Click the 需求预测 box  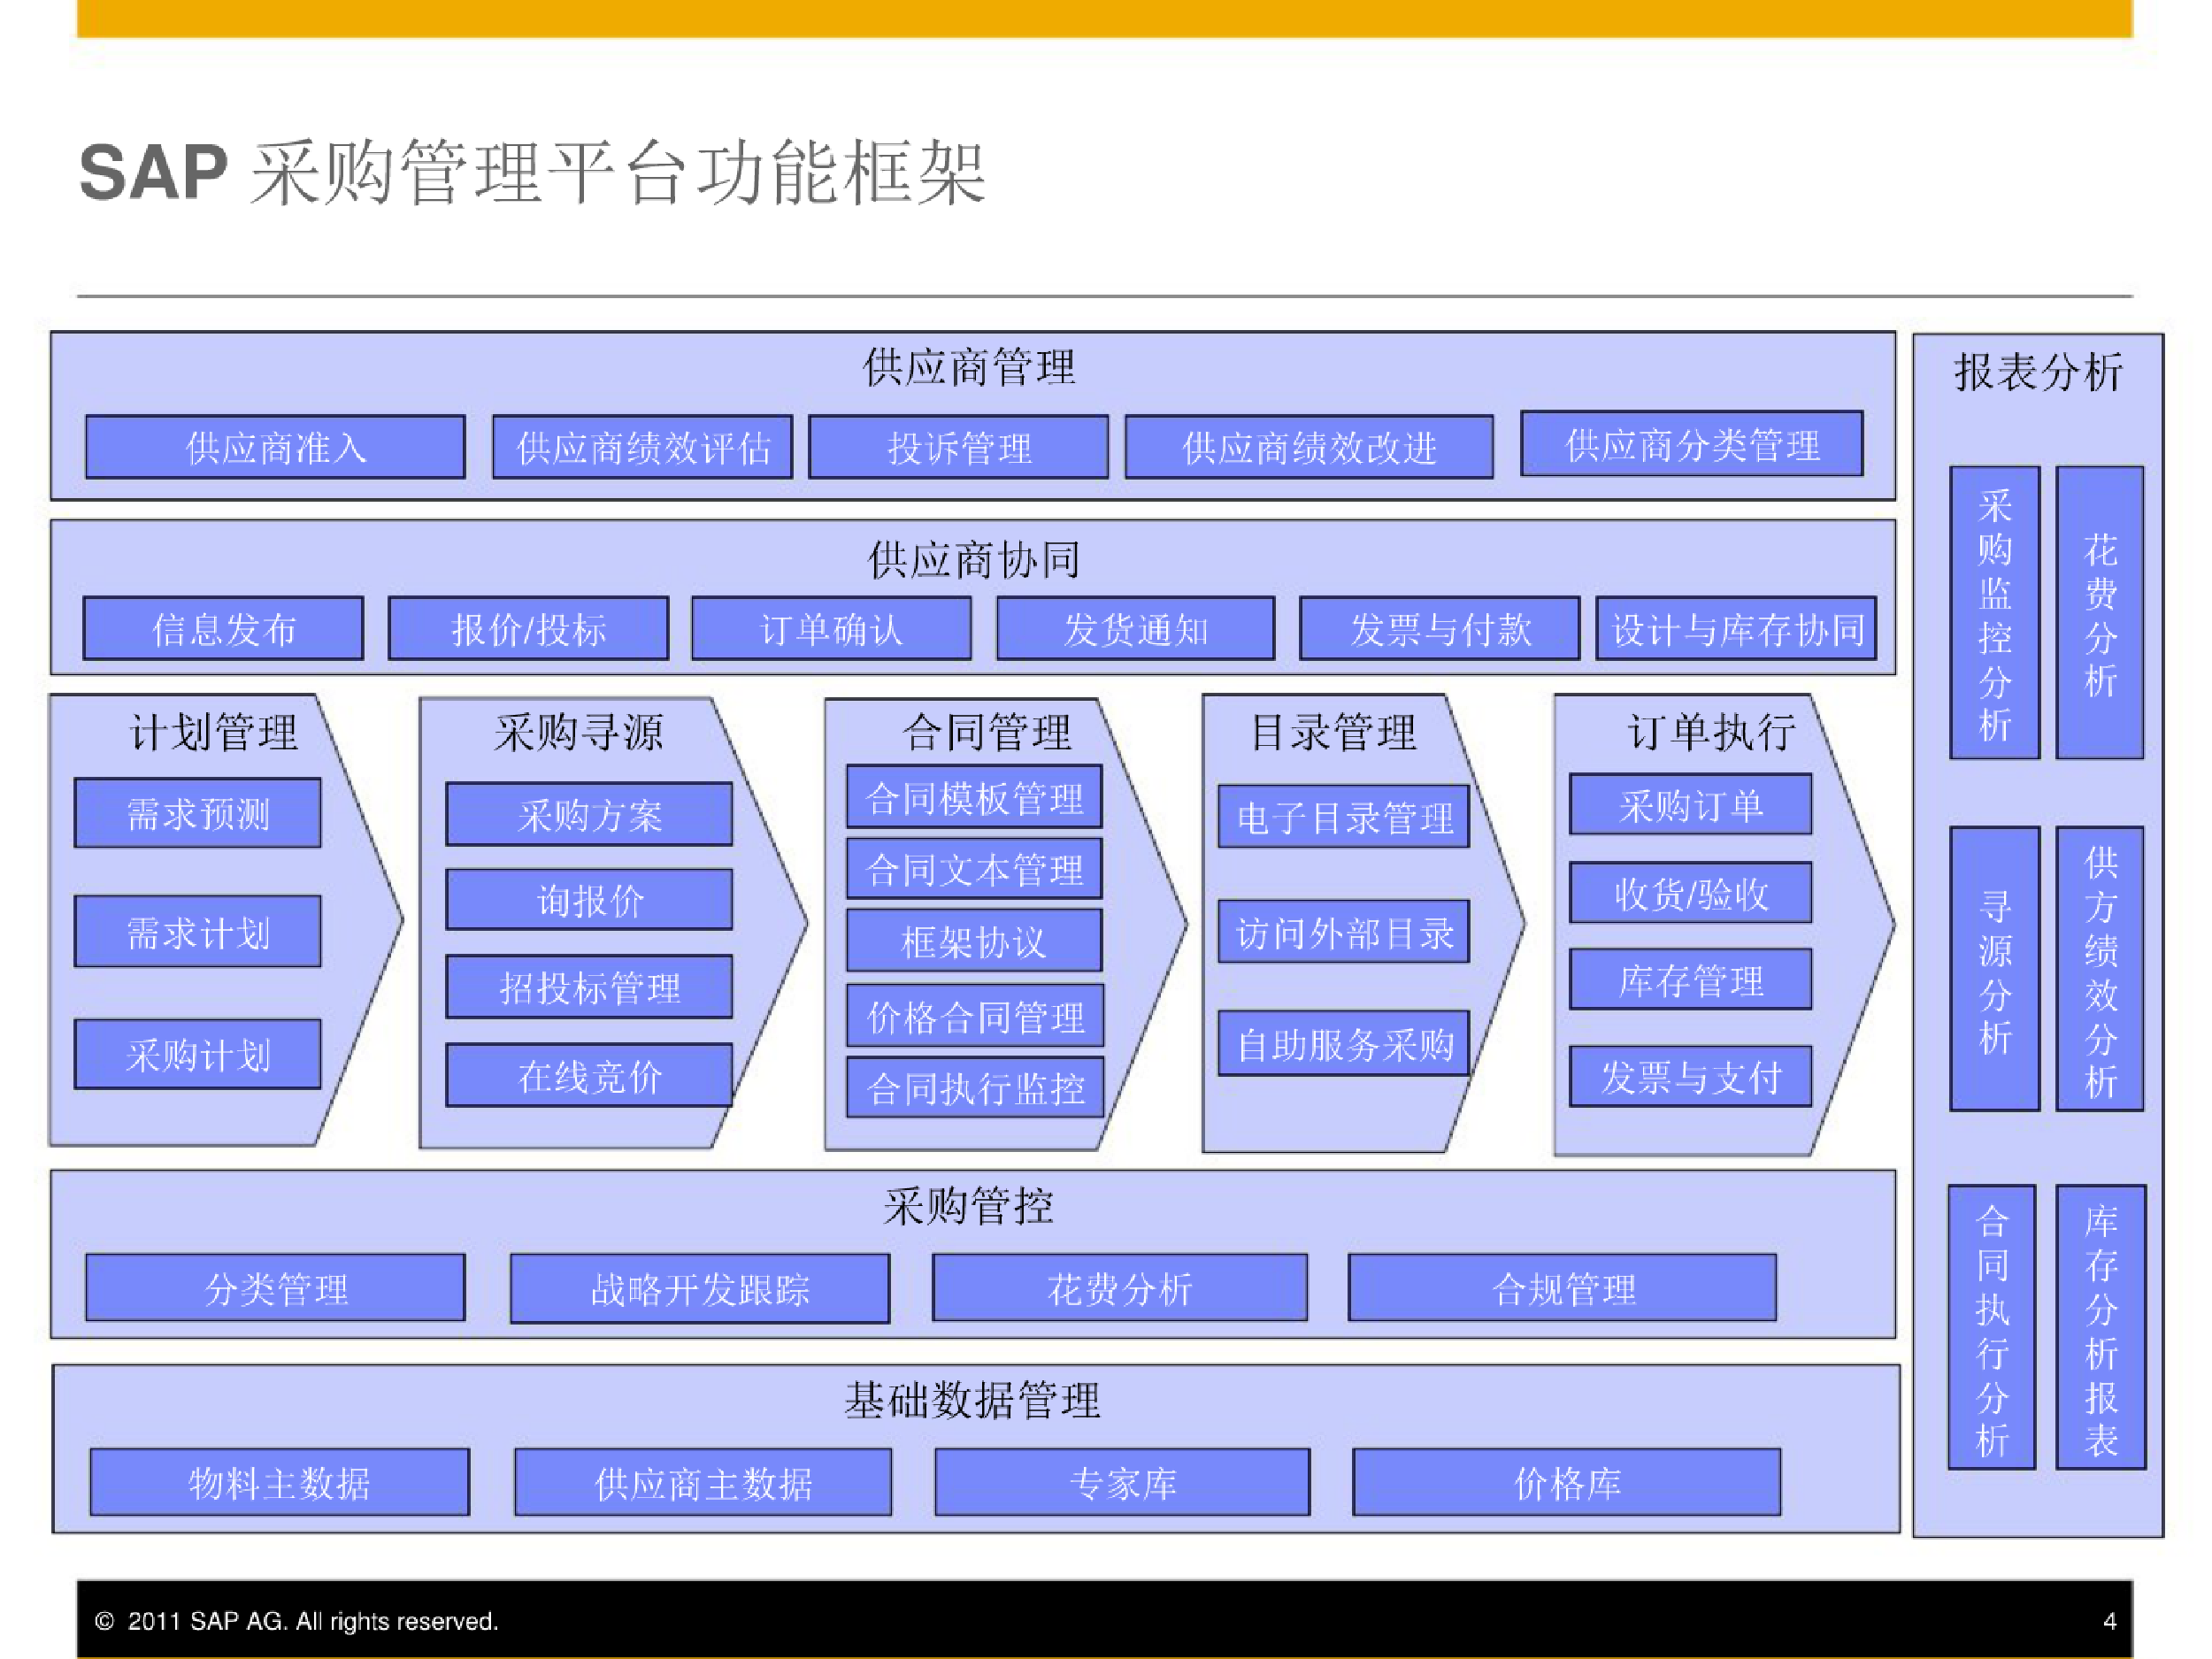[x=198, y=813]
